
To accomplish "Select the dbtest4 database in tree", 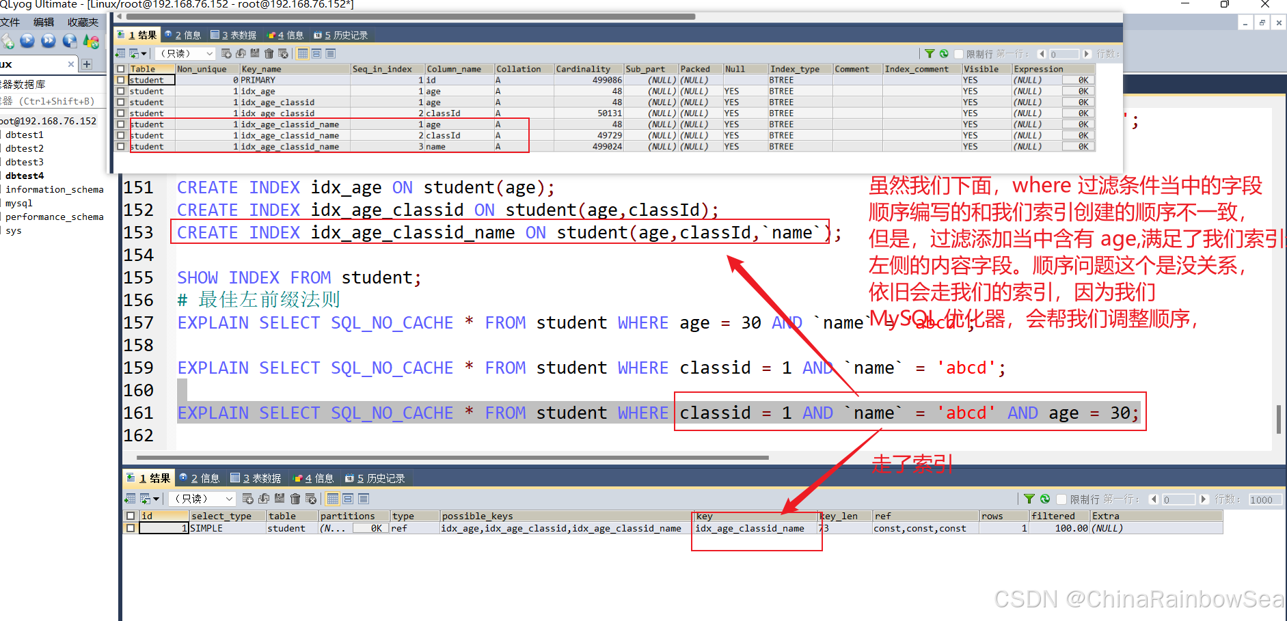I will pyautogui.click(x=25, y=176).
